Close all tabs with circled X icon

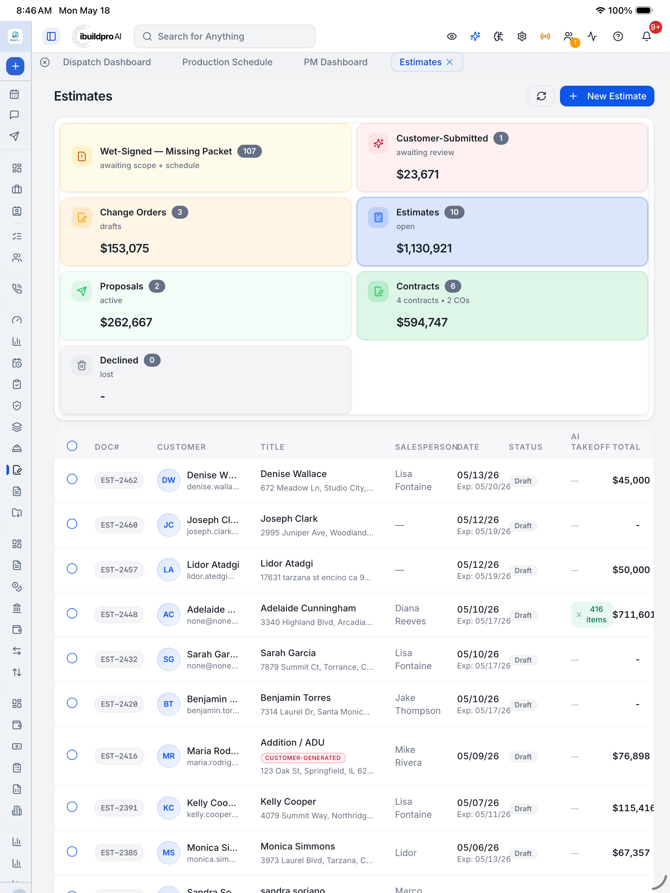(x=45, y=62)
